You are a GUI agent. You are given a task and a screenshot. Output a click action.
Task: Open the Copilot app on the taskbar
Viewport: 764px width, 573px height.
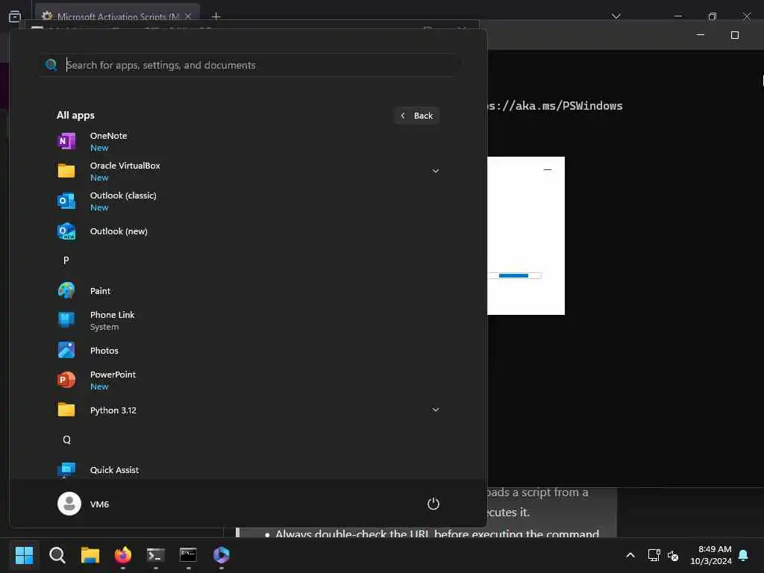pyautogui.click(x=221, y=555)
